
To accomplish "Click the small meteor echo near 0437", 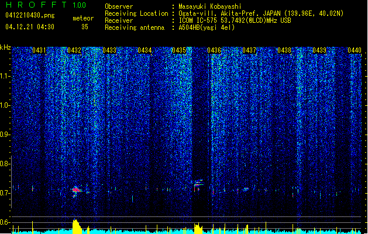I will click(x=246, y=189).
